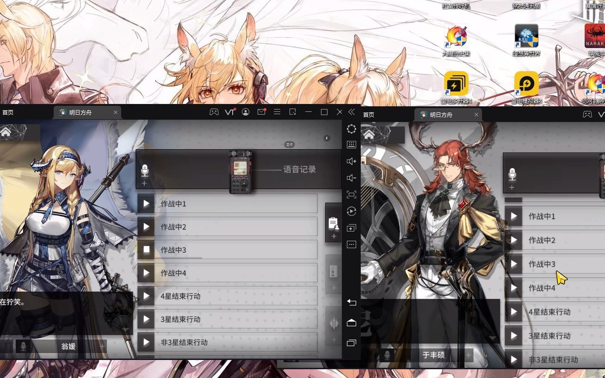Open the gamepad icon in left emulator title bar
This screenshot has height=378, width=605.
214,112
